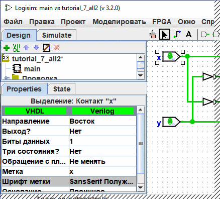Open the Моделировать menu
Screen dimensions: 220x199
click(x=119, y=22)
